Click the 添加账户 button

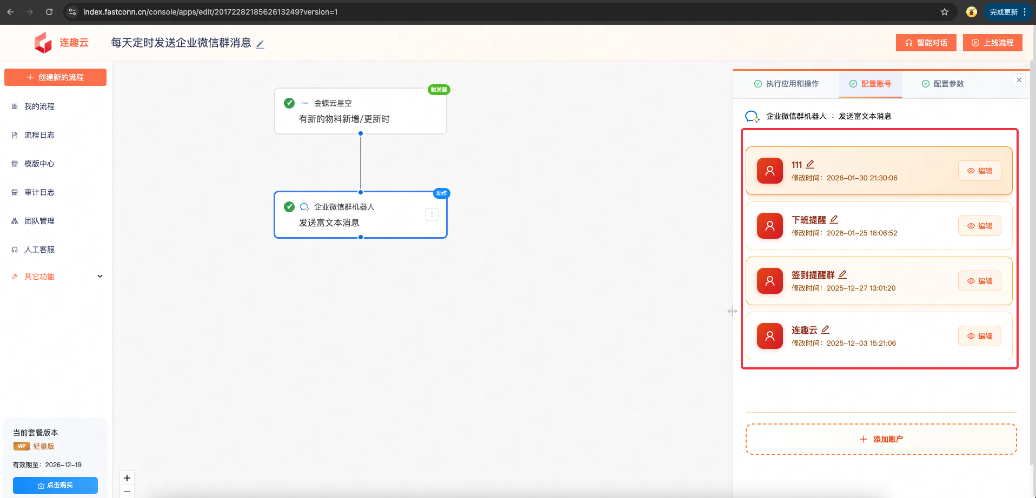pos(881,439)
